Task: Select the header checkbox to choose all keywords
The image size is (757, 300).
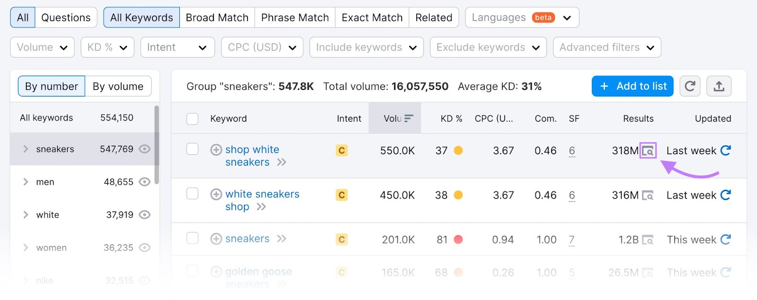Action: (x=192, y=119)
